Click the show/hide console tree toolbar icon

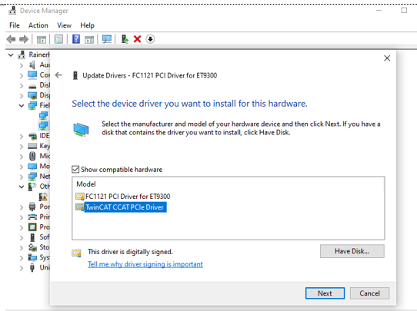[42, 39]
